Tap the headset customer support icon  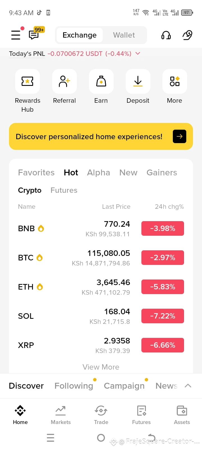(x=166, y=35)
